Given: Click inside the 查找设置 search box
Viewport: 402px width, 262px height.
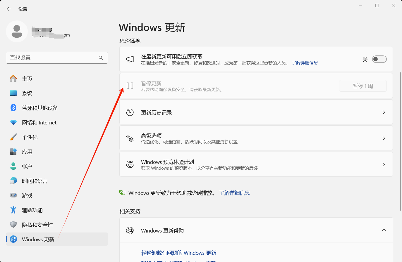Looking at the screenshot, I should click(x=57, y=58).
